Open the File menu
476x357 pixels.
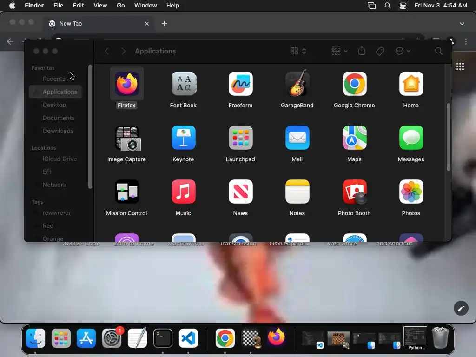[58, 6]
